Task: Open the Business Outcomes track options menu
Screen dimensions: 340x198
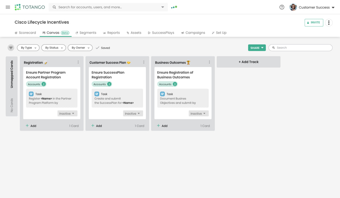Action: click(x=209, y=62)
